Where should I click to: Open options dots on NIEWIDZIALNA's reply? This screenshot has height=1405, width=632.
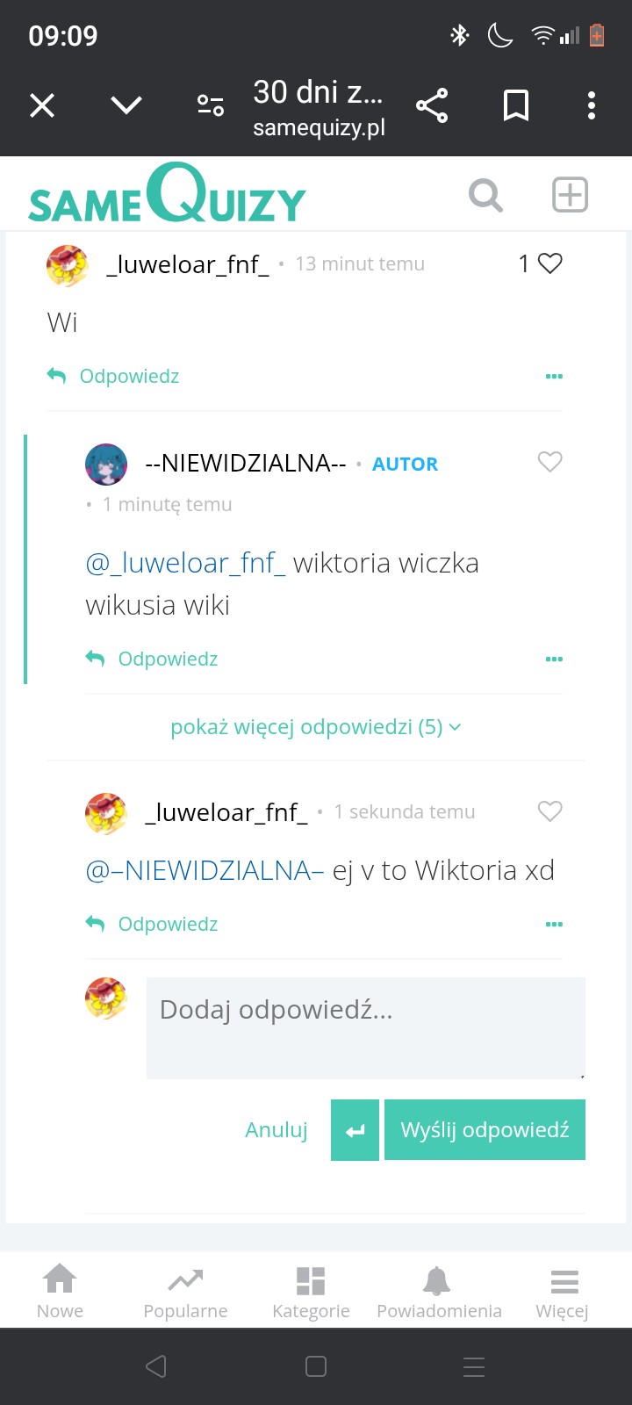pos(554,659)
